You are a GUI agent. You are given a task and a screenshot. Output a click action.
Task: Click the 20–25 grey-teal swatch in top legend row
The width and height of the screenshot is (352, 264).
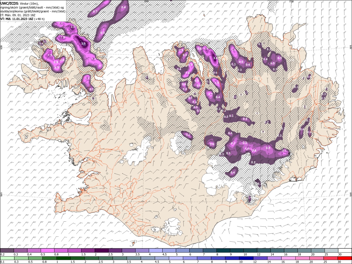(x=318, y=251)
